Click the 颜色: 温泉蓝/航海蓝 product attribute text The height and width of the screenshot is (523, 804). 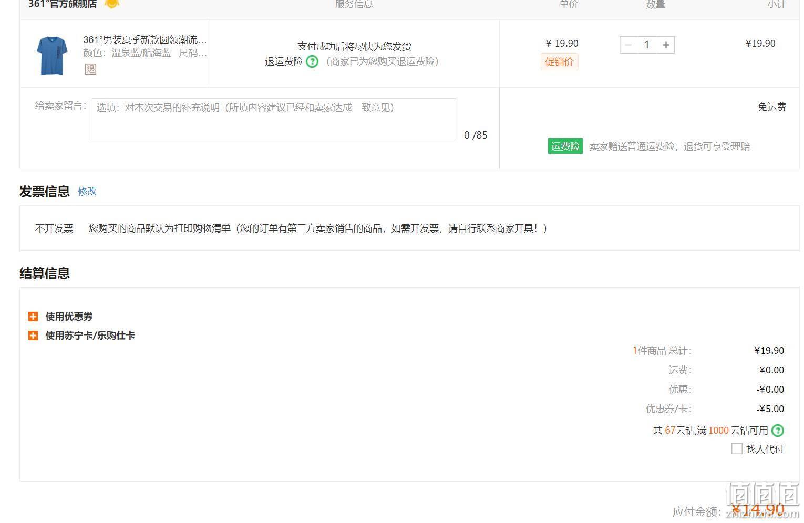tap(127, 53)
